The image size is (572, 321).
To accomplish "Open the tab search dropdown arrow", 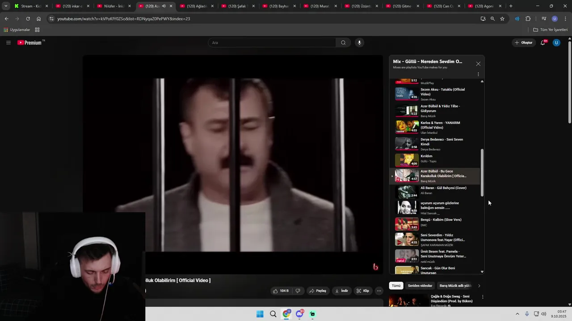I will tap(5, 6).
